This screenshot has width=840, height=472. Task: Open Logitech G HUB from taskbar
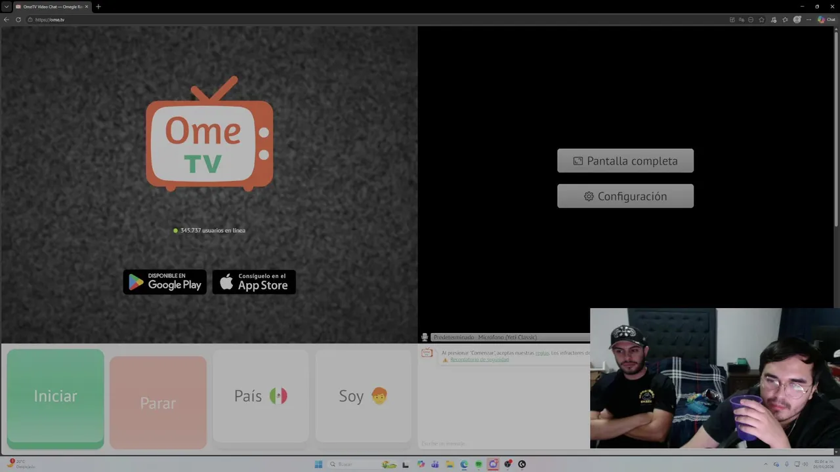(x=522, y=464)
